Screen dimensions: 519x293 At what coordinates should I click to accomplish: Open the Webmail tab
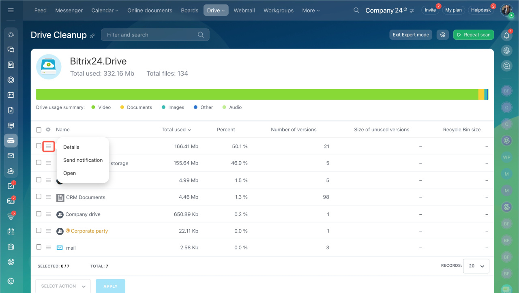[x=244, y=11]
